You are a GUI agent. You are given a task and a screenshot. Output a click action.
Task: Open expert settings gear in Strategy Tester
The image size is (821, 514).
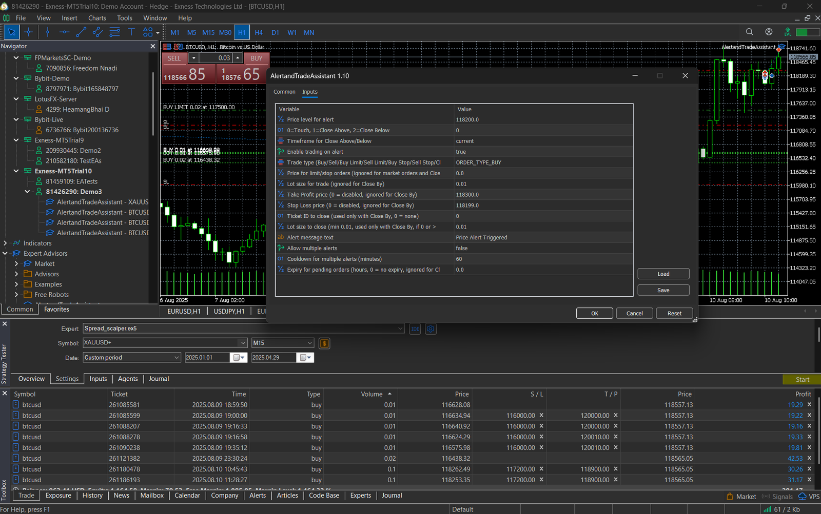click(x=431, y=329)
